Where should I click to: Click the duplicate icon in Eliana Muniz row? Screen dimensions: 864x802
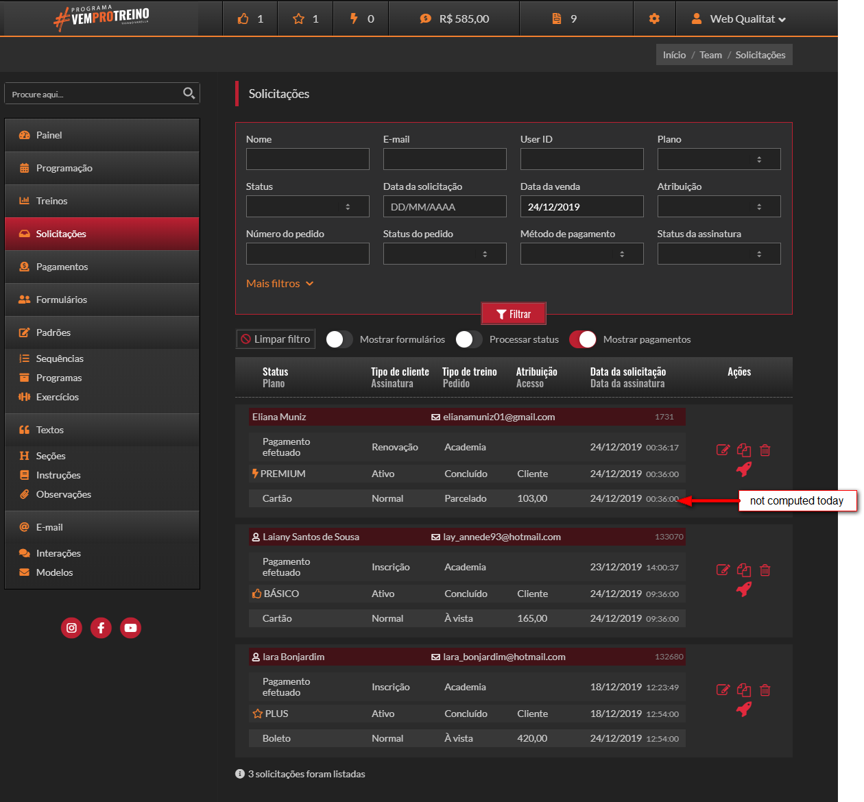click(x=744, y=450)
